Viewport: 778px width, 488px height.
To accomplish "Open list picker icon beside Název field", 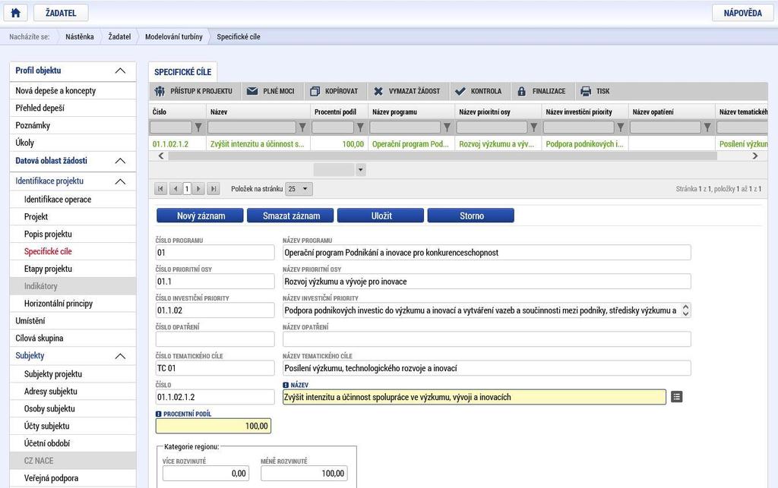I will tap(676, 397).
